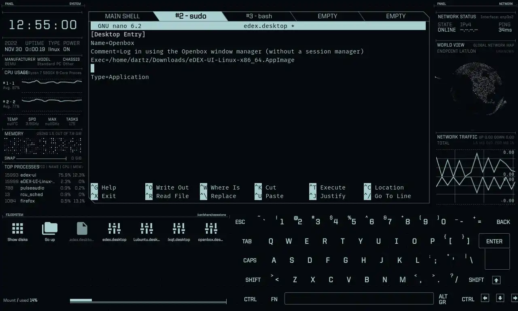Click the /usr/share/xsessions path label
The image size is (518, 311).
click(x=212, y=215)
